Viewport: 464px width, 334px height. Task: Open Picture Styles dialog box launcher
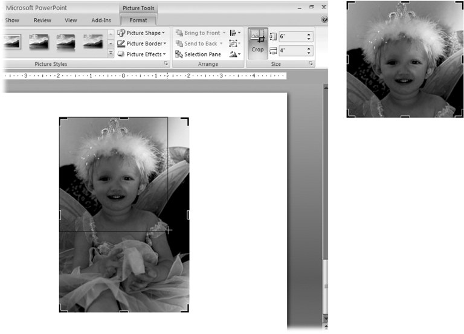[x=166, y=63]
